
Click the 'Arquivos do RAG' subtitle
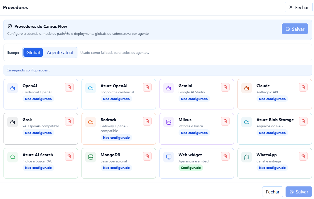[x=270, y=126]
